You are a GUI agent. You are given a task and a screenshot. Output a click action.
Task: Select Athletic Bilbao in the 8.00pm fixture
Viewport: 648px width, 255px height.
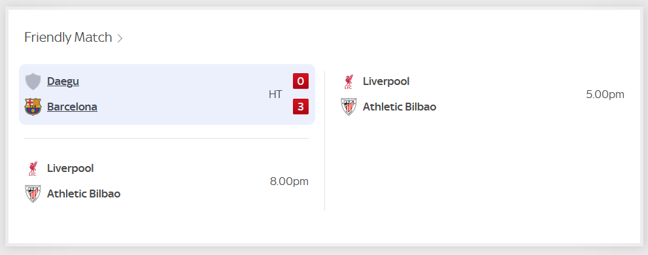84,194
